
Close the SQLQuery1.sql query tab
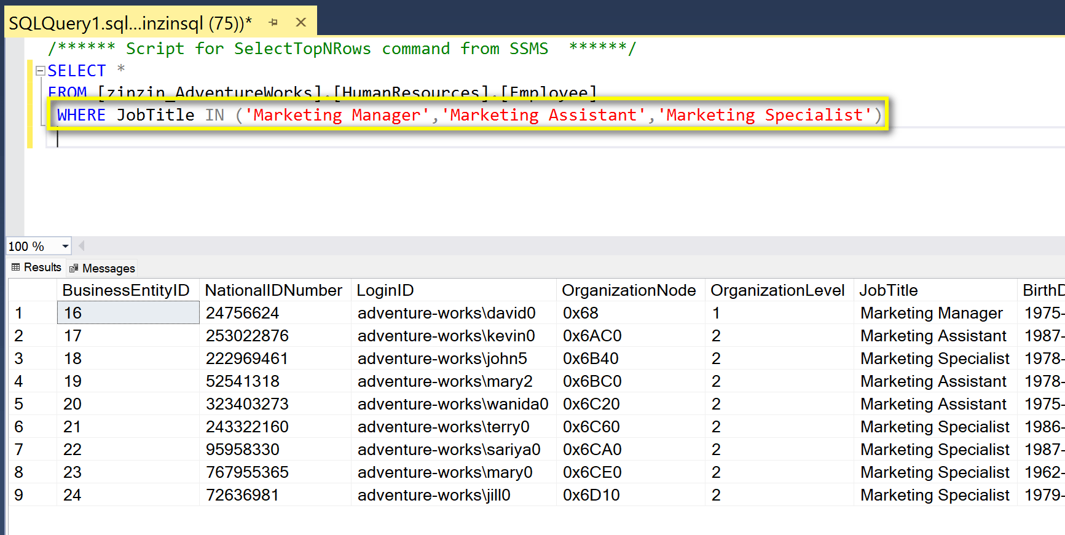(301, 23)
